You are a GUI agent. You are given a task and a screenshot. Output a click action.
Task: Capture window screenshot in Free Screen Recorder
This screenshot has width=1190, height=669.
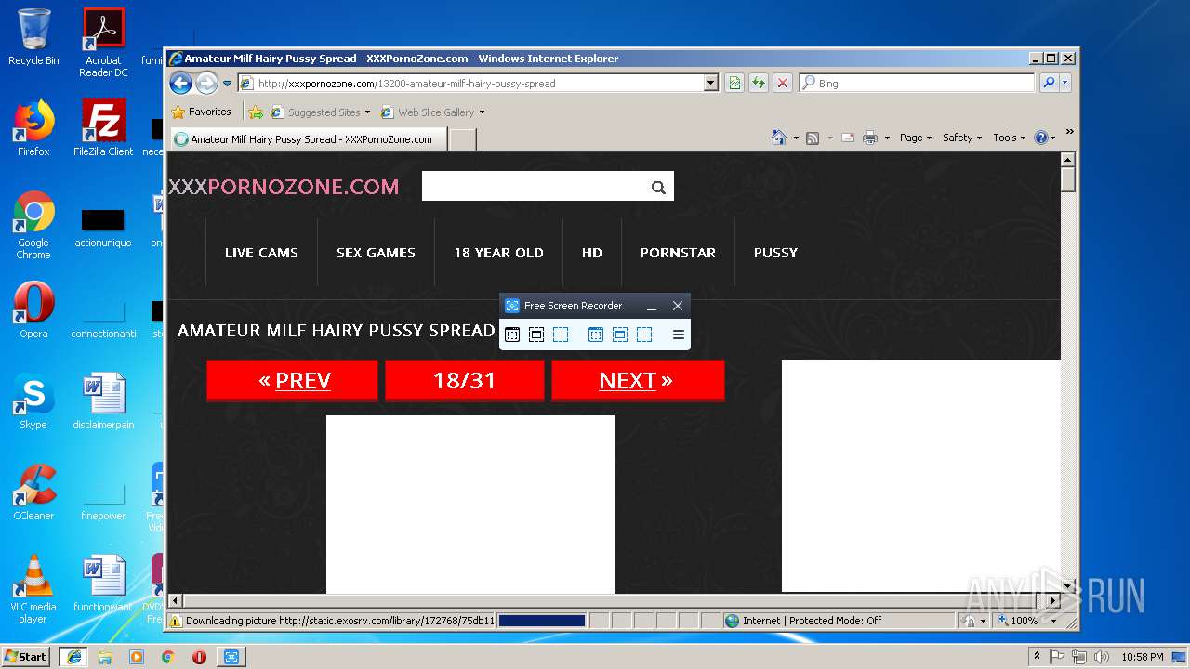[x=536, y=334]
